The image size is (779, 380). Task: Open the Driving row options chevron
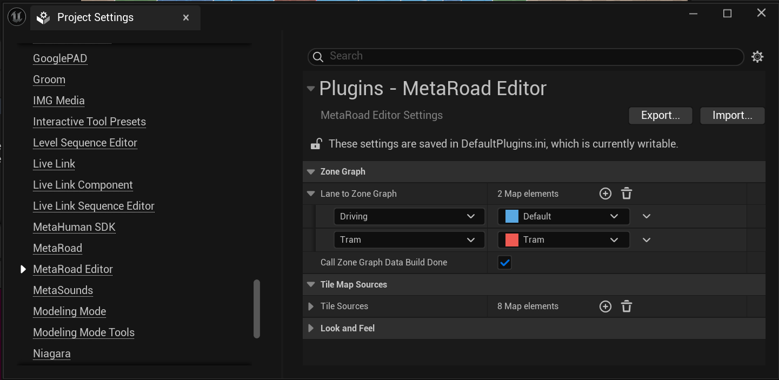tap(647, 216)
